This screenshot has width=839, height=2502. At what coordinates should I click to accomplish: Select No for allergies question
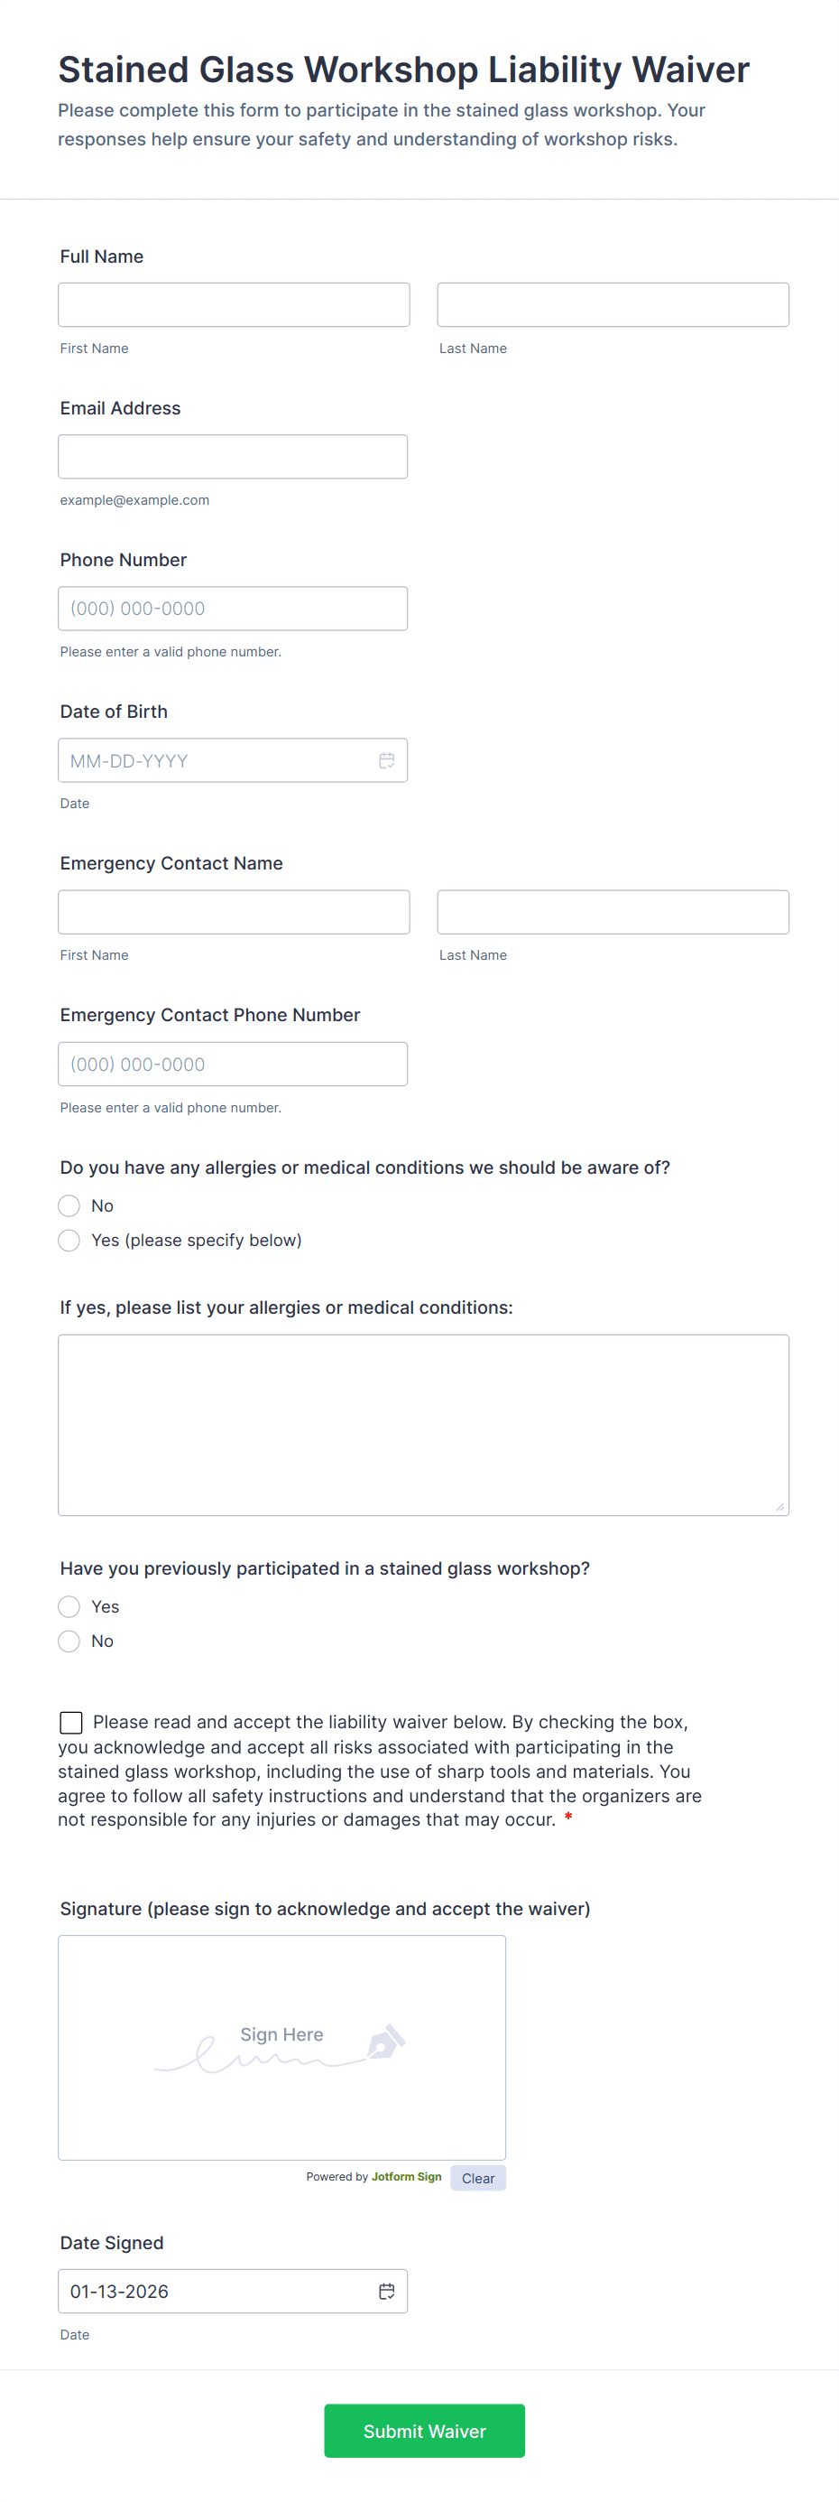tap(69, 1205)
